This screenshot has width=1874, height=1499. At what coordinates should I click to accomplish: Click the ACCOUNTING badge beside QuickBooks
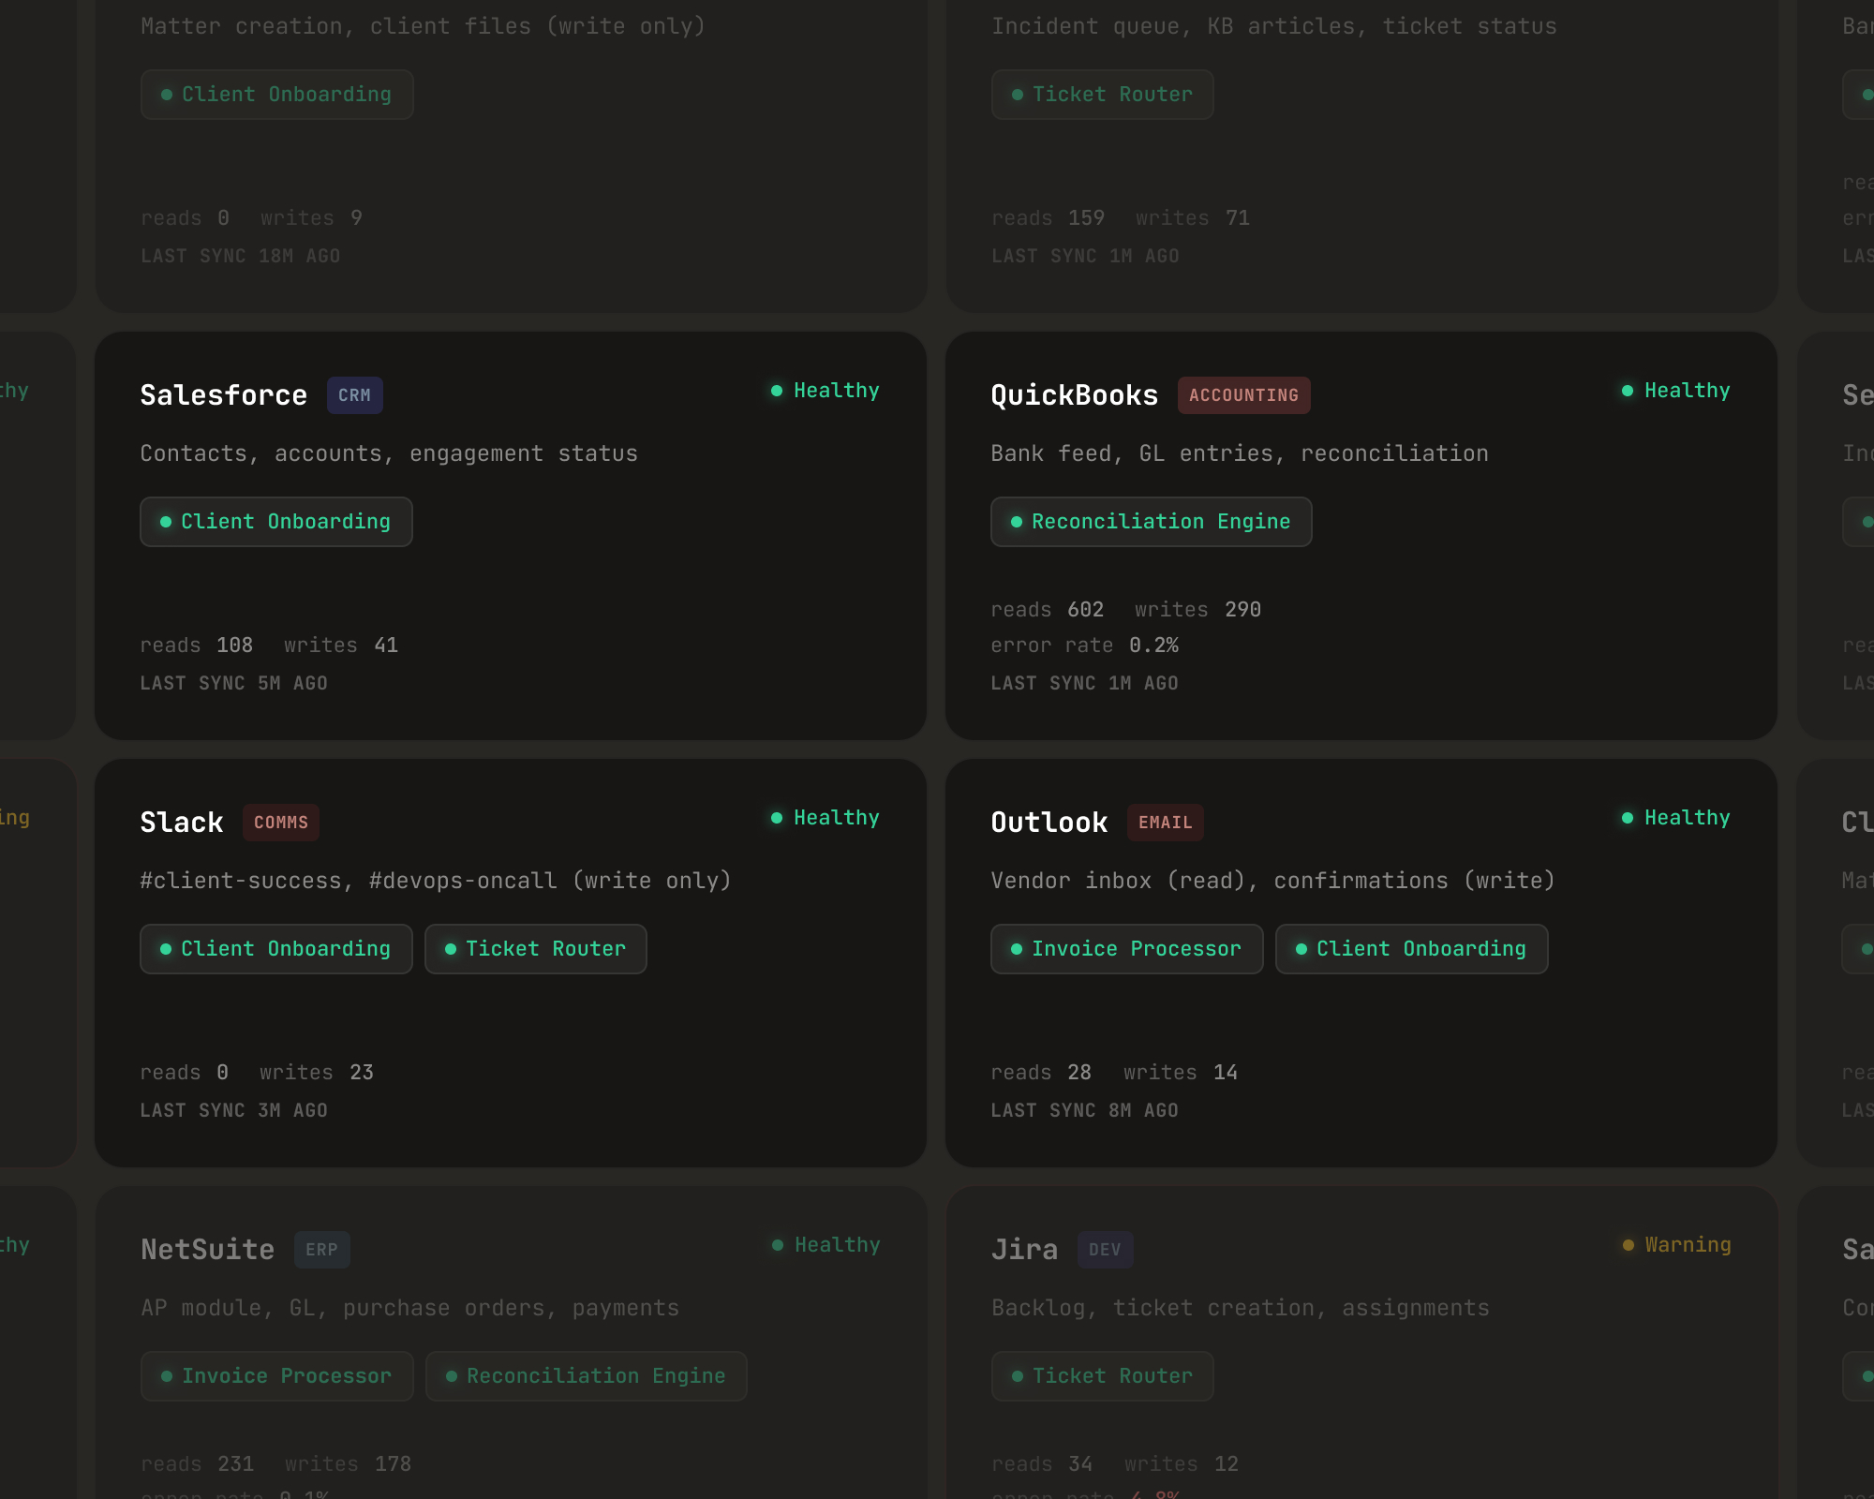point(1244,395)
